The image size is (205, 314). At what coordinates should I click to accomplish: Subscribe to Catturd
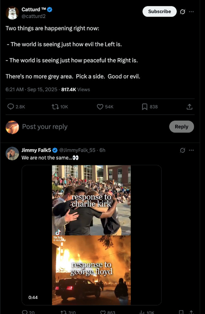coord(159,12)
